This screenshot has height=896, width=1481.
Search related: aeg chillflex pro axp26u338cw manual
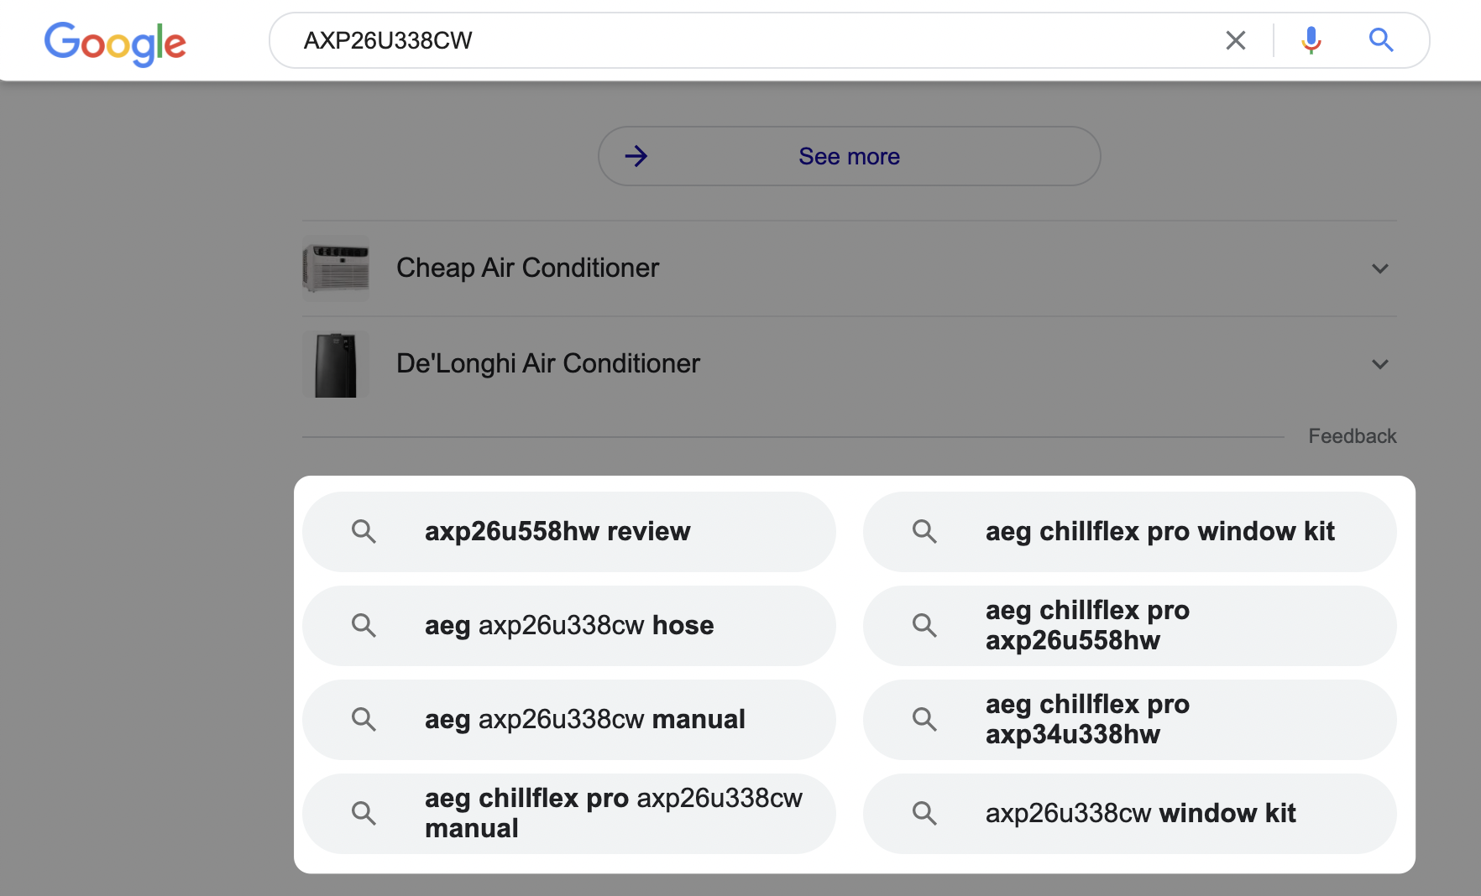(x=568, y=814)
